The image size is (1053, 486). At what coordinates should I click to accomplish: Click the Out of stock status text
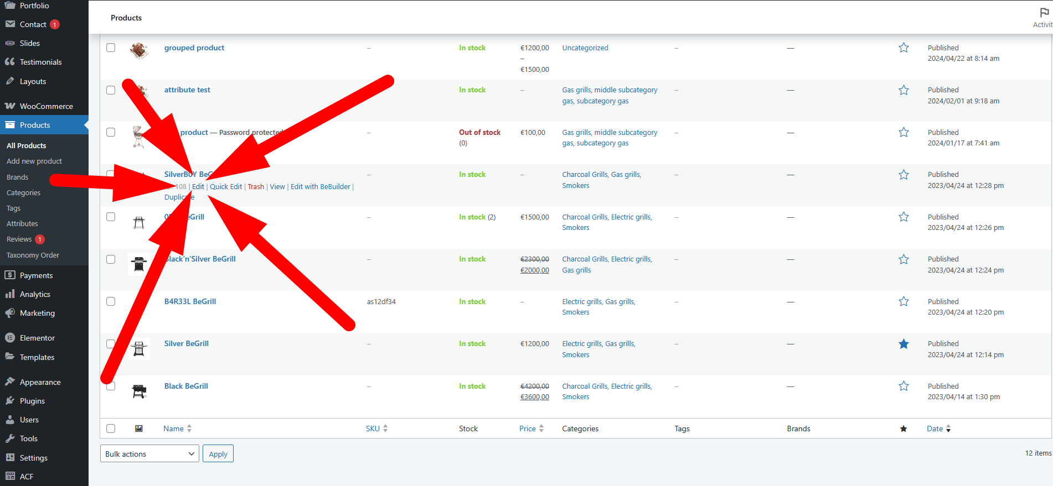(479, 132)
